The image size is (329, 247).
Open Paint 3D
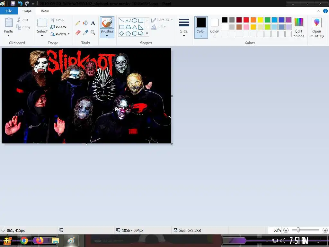(x=316, y=28)
